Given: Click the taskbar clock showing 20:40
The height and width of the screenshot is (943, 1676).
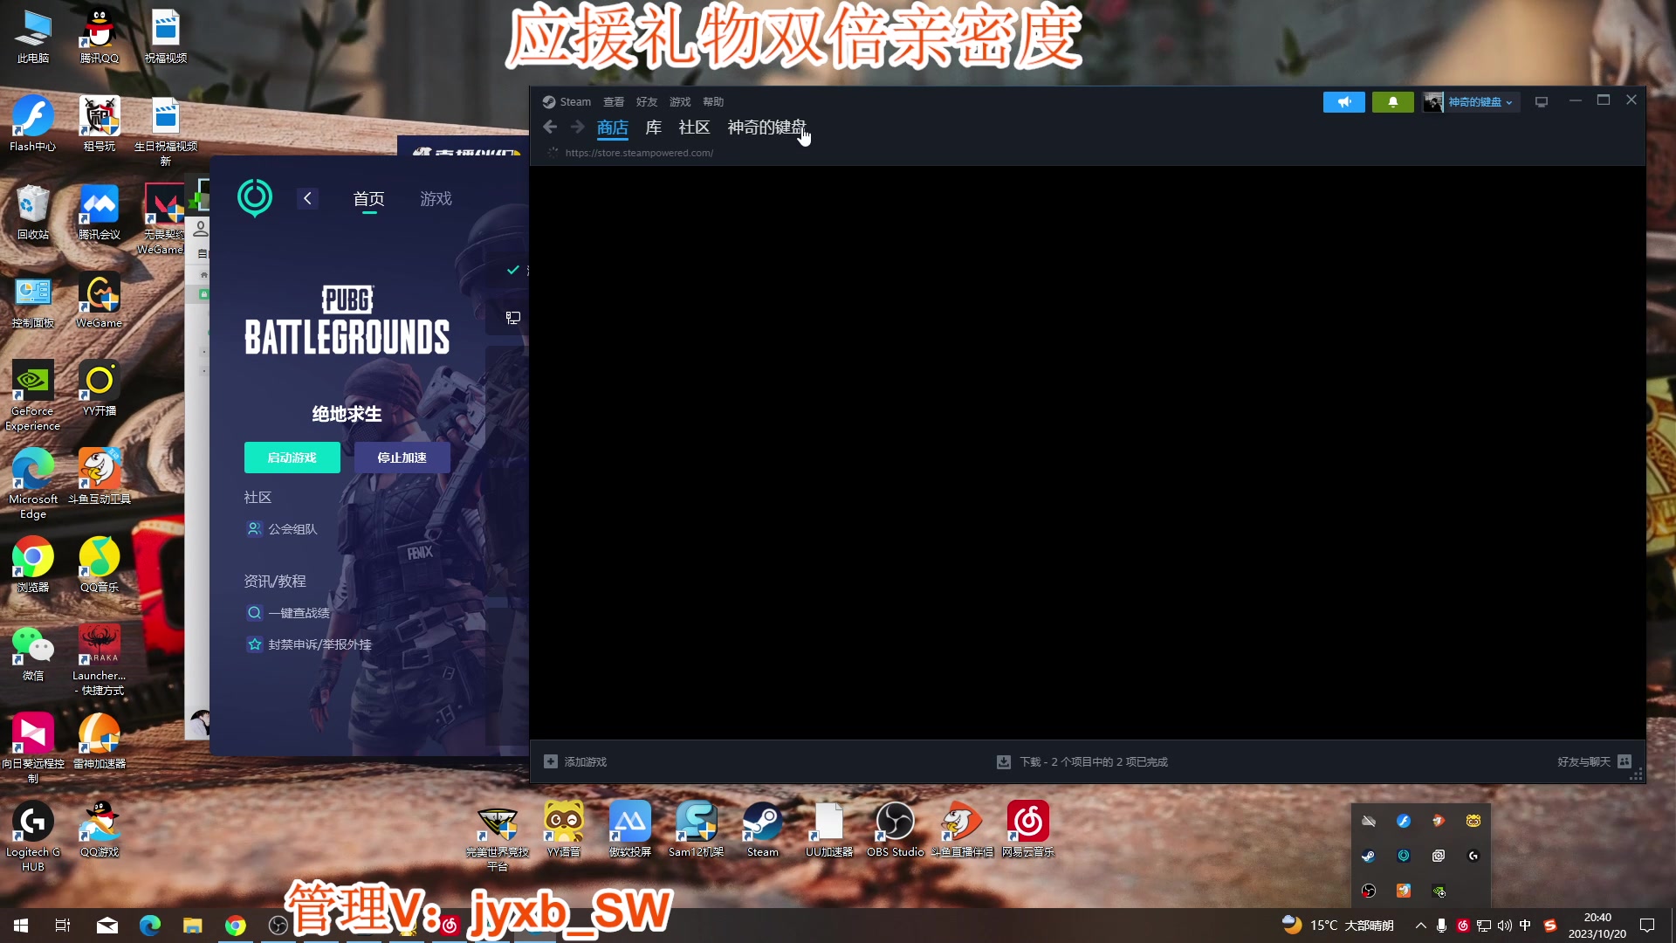Looking at the screenshot, I should pos(1597,926).
